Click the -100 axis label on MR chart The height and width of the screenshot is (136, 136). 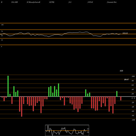133,120
